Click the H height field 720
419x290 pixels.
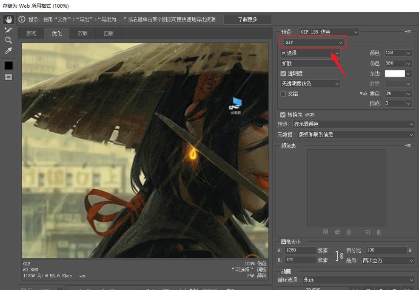[x=300, y=259]
